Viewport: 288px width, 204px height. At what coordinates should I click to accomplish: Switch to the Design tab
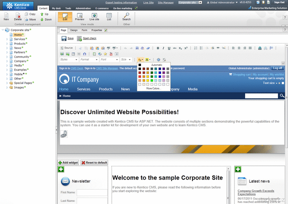pyautogui.click(x=74, y=30)
